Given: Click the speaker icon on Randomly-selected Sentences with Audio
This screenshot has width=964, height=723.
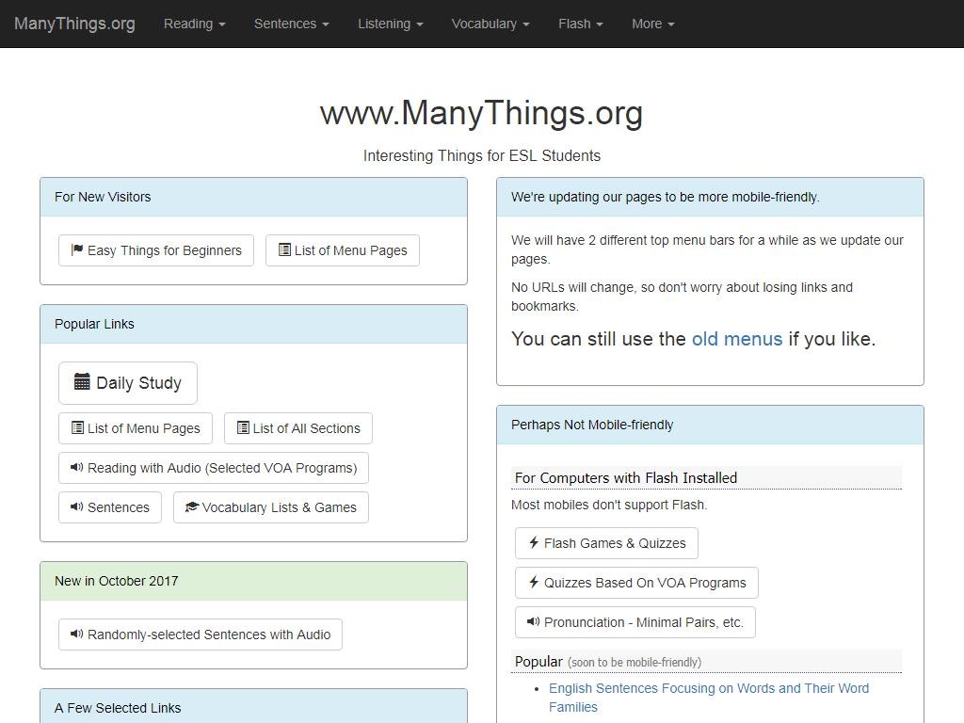Looking at the screenshot, I should (x=77, y=634).
